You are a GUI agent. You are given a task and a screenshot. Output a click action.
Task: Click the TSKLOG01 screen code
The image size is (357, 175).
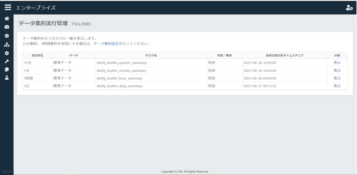click(x=81, y=24)
